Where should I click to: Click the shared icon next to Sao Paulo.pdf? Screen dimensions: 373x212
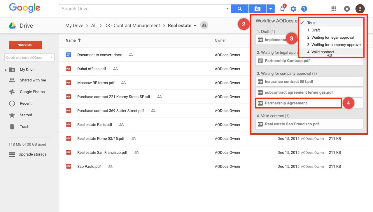[x=110, y=166]
